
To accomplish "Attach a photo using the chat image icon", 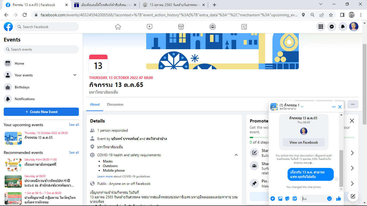I will [280, 199].
